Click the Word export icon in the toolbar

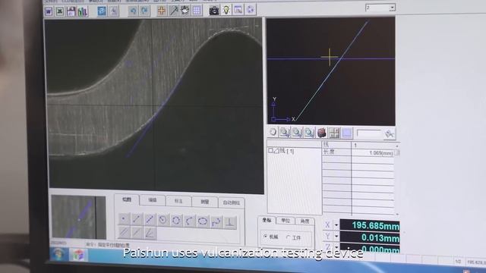pos(49,11)
